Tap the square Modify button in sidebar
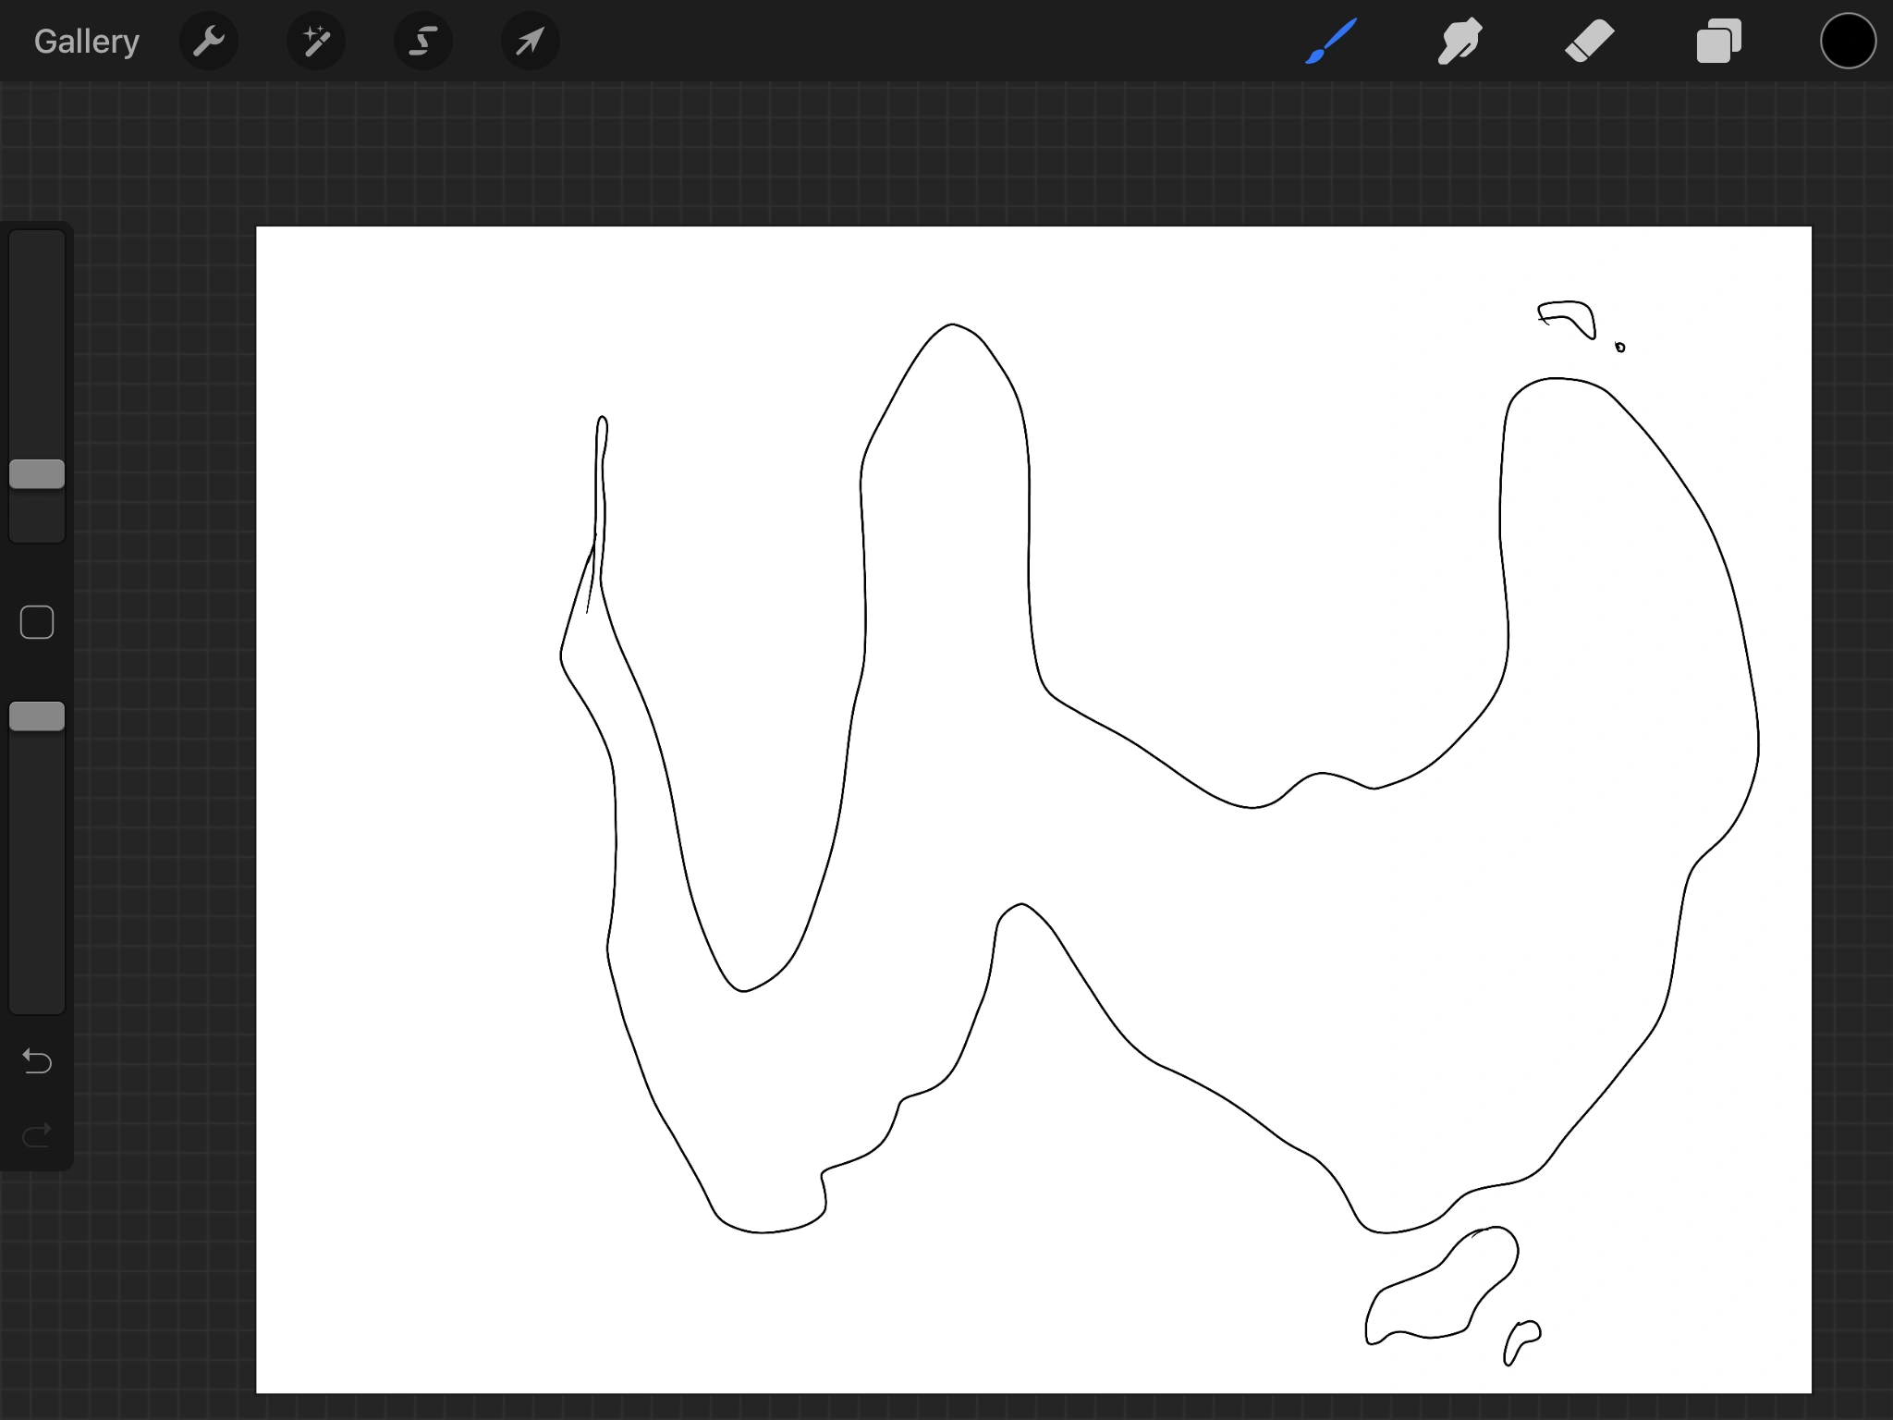The height and width of the screenshot is (1420, 1893). click(37, 622)
